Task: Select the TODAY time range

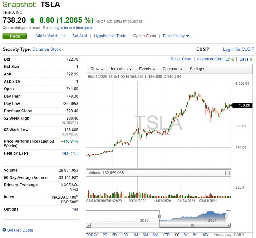Action: (x=92, y=235)
